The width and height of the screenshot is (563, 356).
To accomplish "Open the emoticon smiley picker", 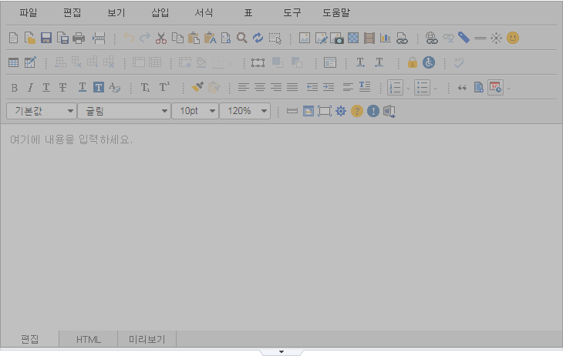I will click(513, 38).
